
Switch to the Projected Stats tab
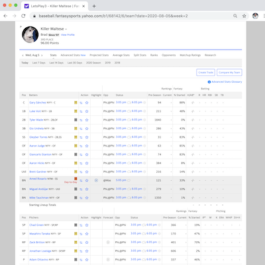pyautogui.click(x=99, y=55)
